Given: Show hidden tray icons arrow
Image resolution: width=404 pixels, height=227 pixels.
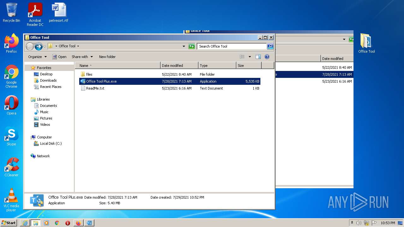Looking at the screenshot, I should point(352,223).
